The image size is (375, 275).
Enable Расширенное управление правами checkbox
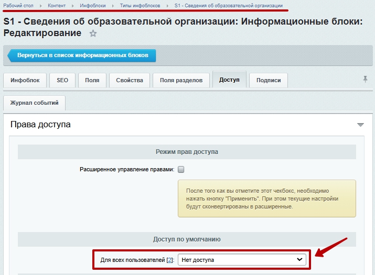(181, 169)
